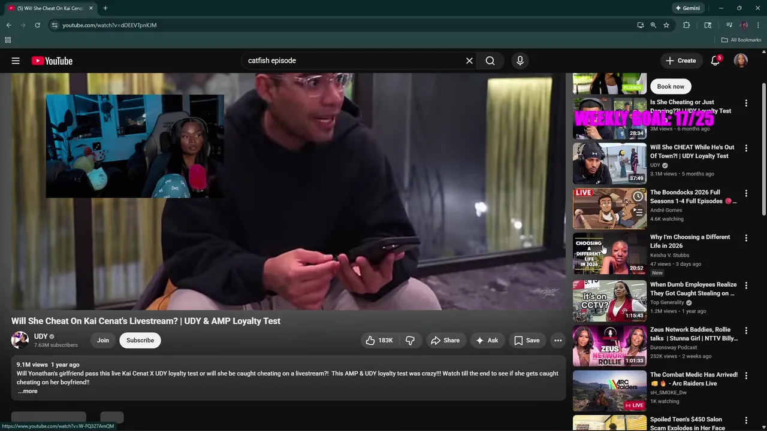Open the notifications bell

pyautogui.click(x=715, y=60)
